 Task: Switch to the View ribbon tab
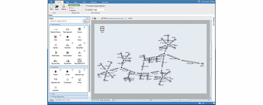(x=76, y=2)
